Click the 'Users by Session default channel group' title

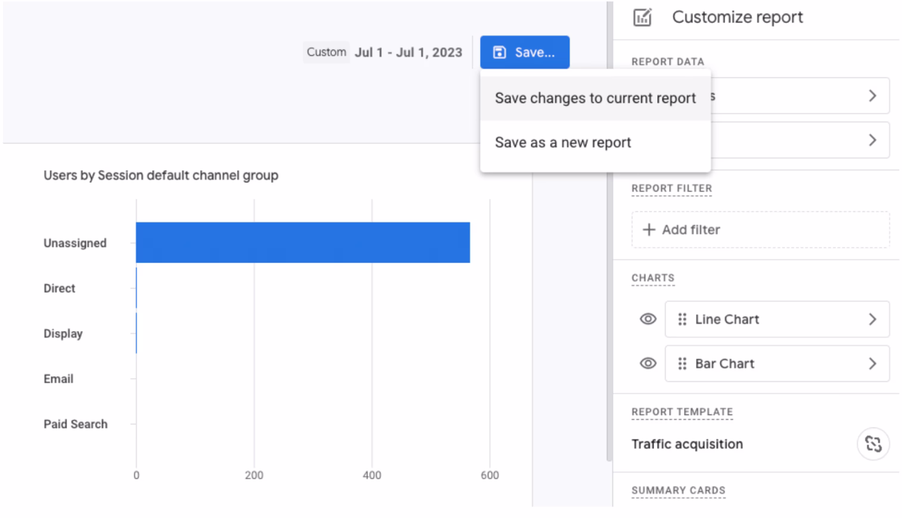[161, 176]
